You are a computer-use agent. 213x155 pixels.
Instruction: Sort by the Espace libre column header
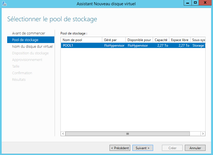180,40
